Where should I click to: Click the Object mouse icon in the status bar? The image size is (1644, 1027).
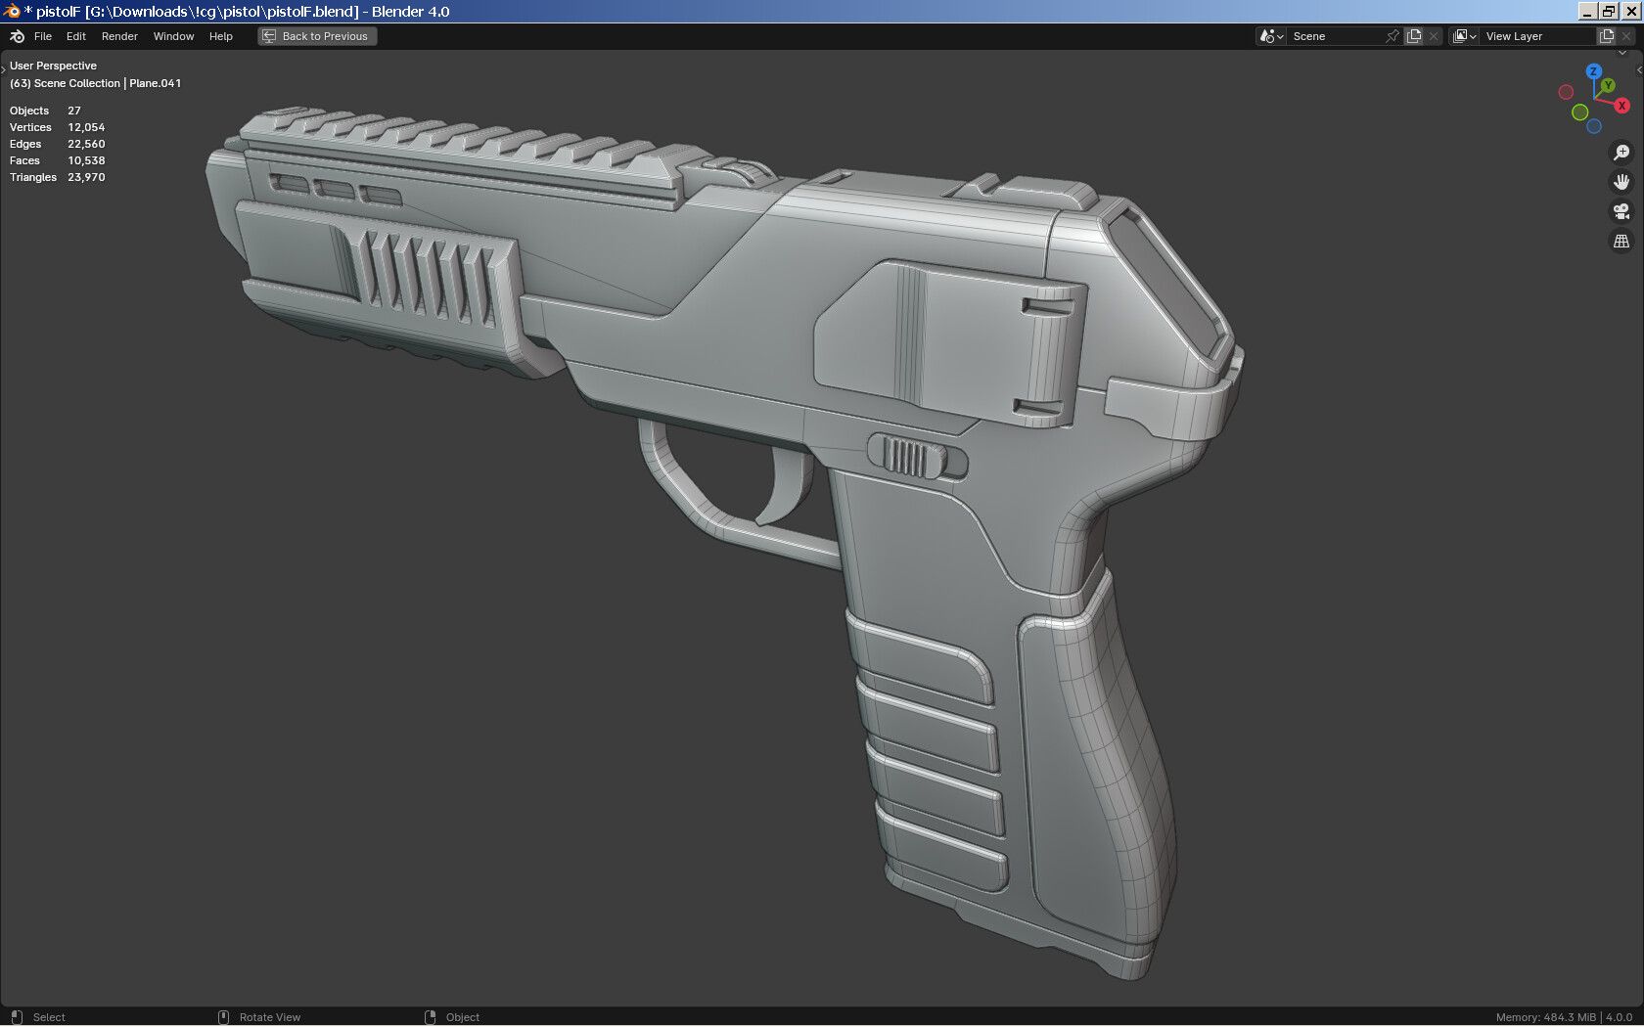(x=431, y=1017)
